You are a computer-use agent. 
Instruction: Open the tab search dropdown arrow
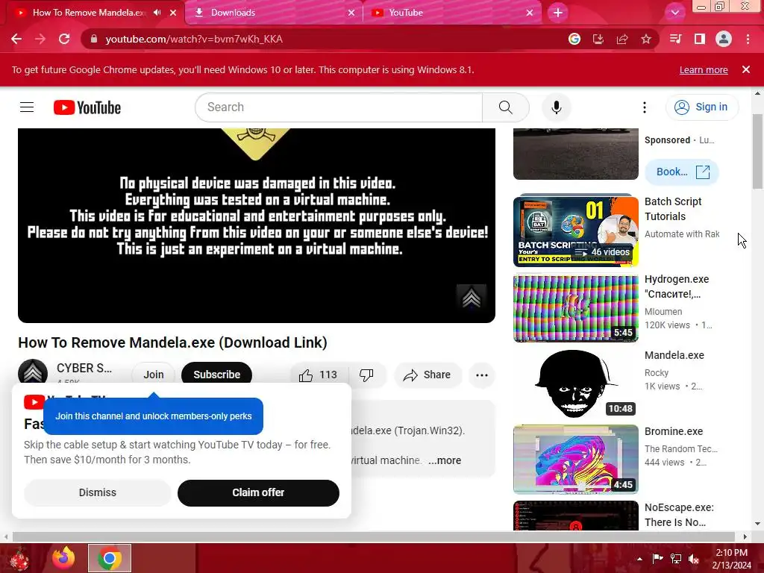tap(674, 13)
